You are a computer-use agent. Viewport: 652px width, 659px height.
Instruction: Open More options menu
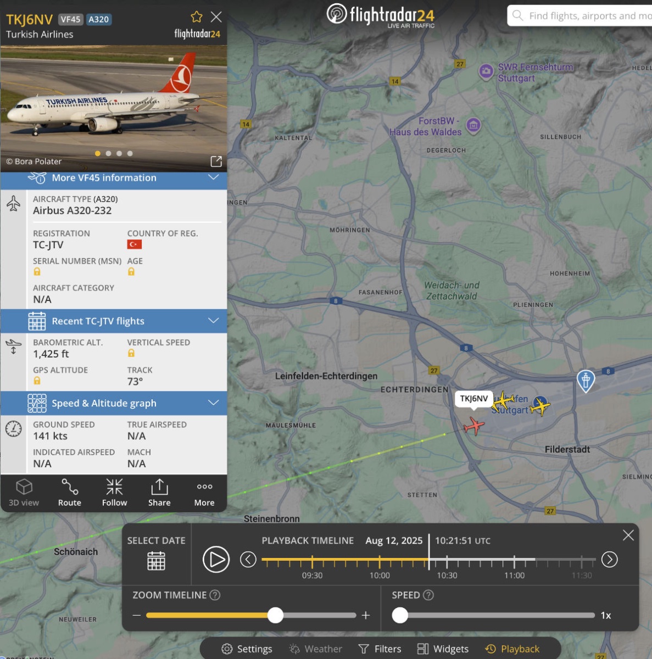[x=204, y=492]
